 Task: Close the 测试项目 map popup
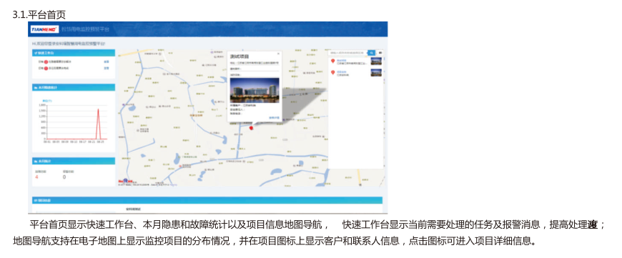click(278, 53)
